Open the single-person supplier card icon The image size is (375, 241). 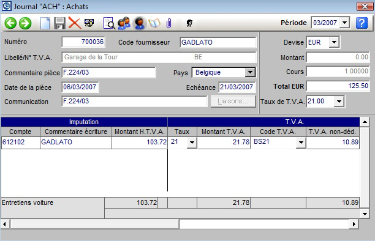pyautogui.click(x=140, y=23)
